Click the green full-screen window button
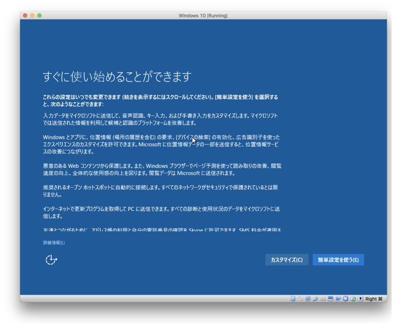Viewport: 407px width, 331px height. [39, 15]
